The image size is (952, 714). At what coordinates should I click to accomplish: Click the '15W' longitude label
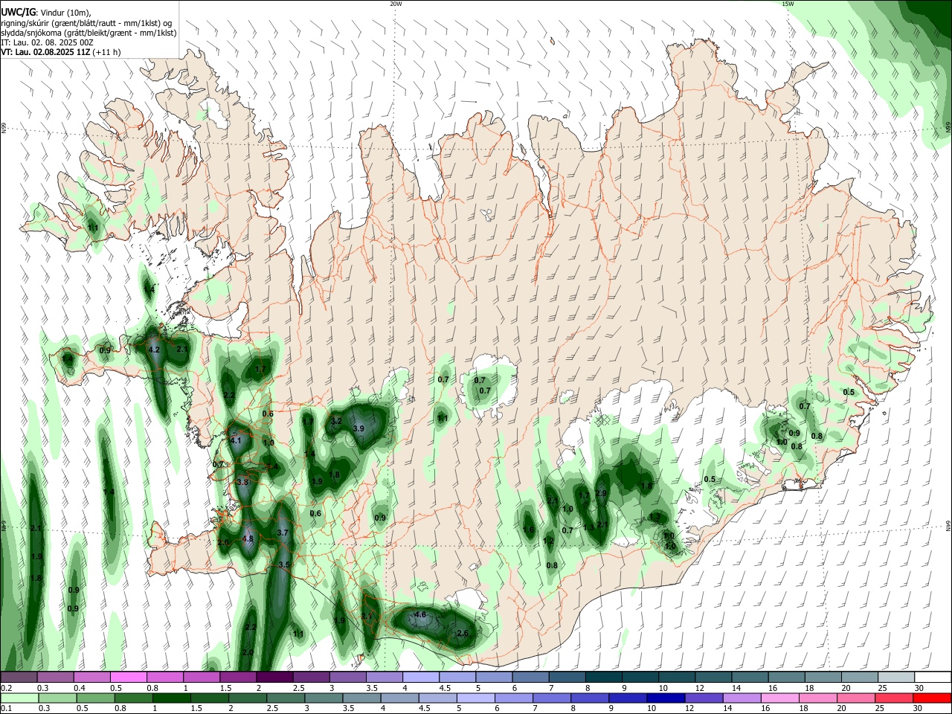[x=788, y=4]
